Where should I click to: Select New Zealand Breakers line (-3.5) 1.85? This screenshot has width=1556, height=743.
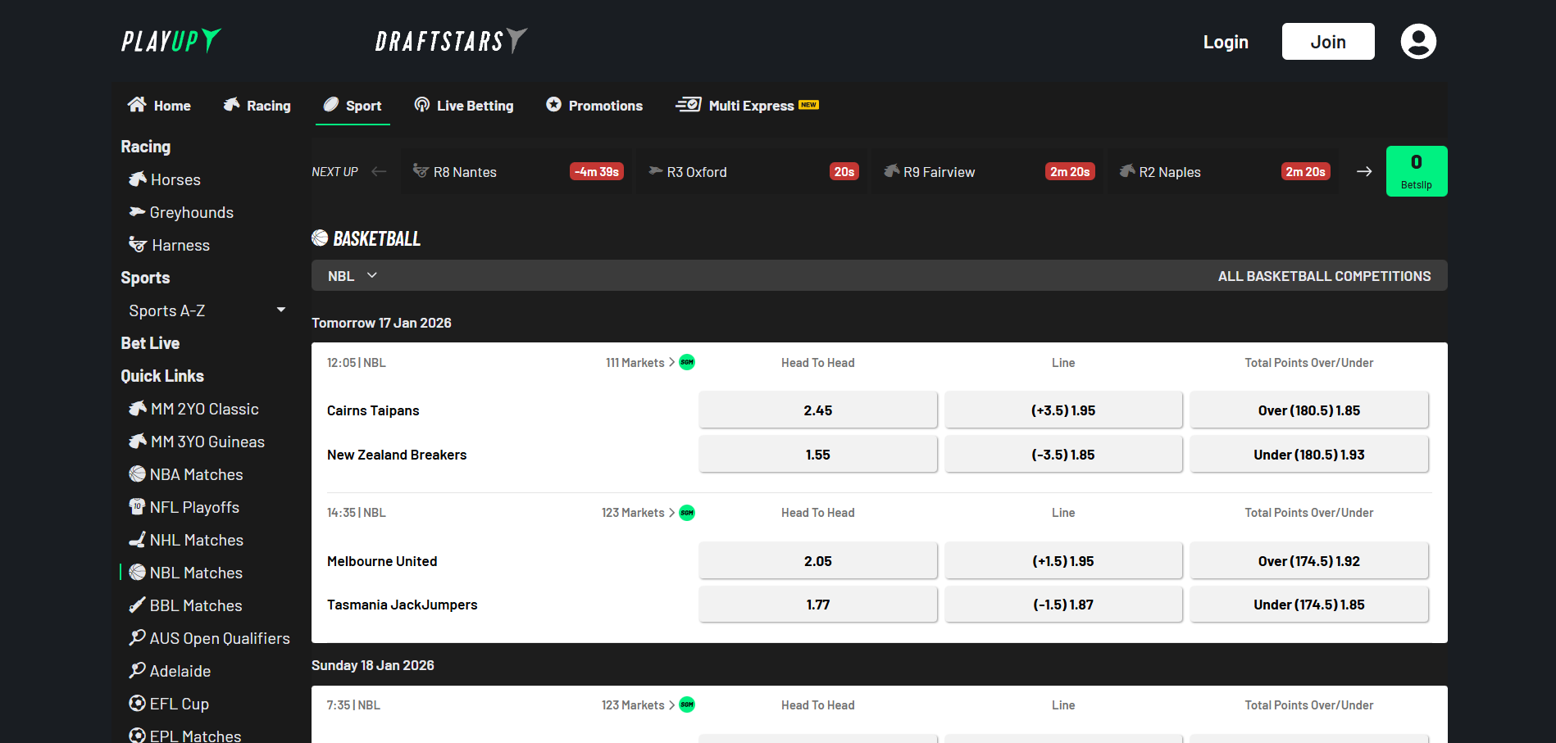click(x=1063, y=455)
